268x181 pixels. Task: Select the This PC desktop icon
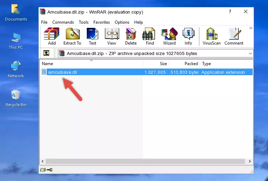coord(16,41)
